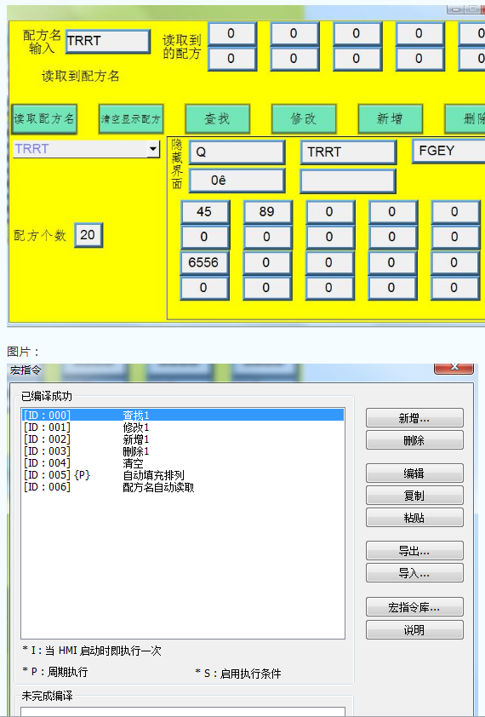Click the 配方名输入 field containing TRRT

(108, 41)
